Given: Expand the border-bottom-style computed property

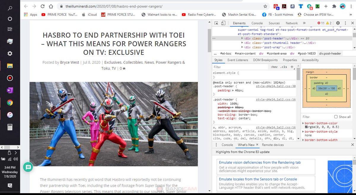Looking at the screenshot, I should tap(303, 132).
